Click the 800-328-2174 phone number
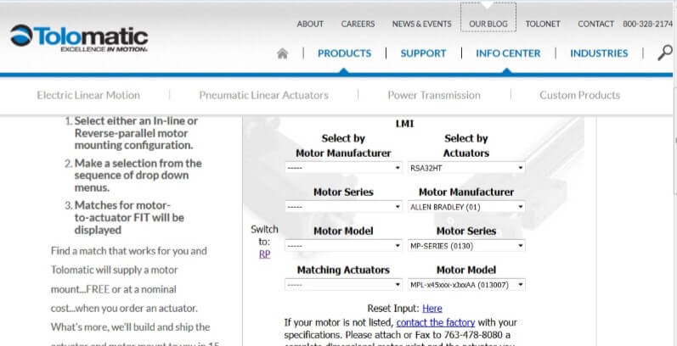The width and height of the screenshot is (677, 346). click(x=647, y=24)
